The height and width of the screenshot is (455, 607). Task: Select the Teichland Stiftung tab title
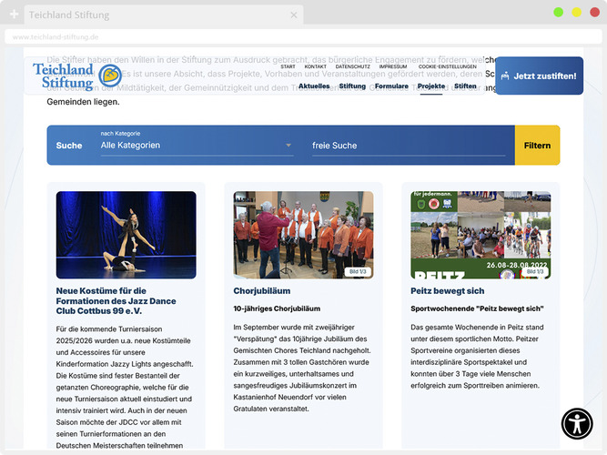pyautogui.click(x=69, y=15)
